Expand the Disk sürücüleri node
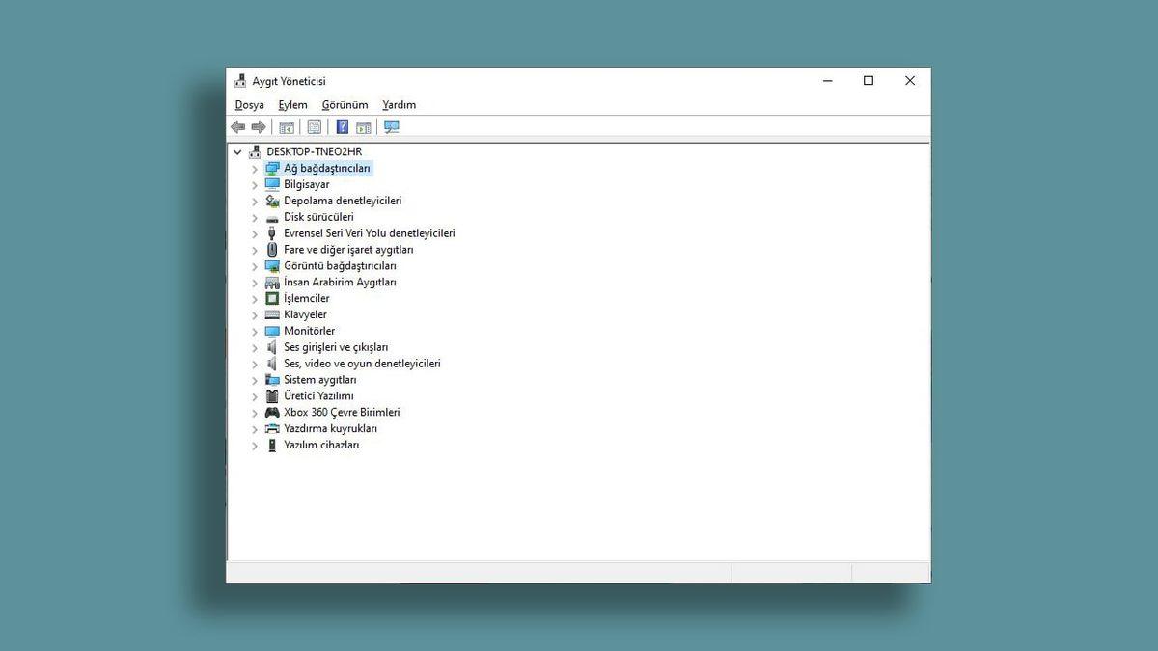This screenshot has width=1158, height=651. (x=254, y=217)
